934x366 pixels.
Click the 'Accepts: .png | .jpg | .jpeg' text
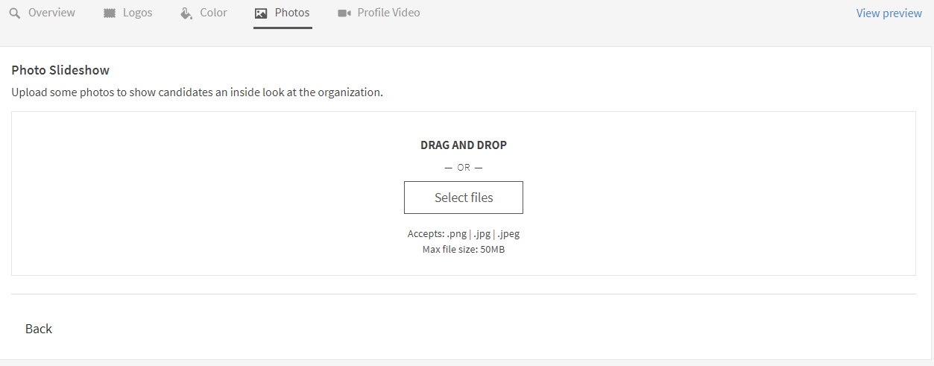[464, 234]
